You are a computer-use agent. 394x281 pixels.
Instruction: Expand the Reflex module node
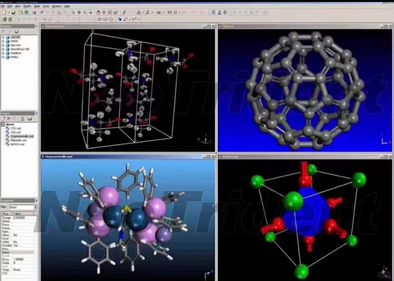point(3,57)
